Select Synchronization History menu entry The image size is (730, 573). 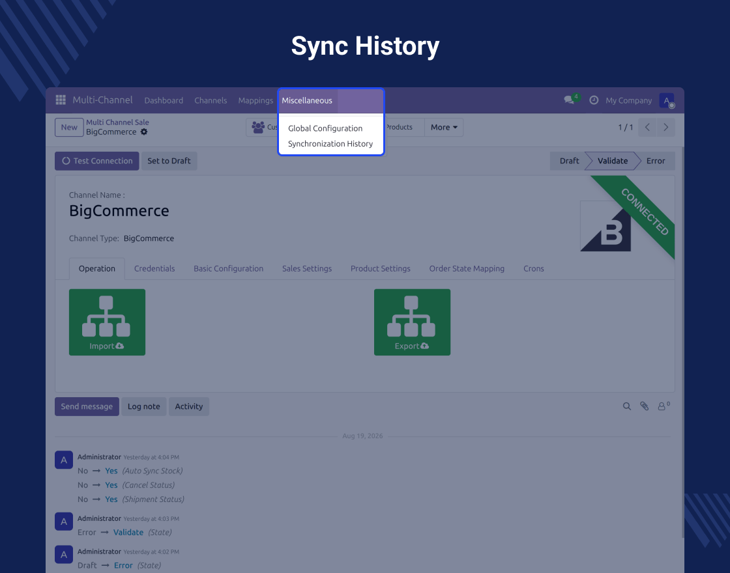pyautogui.click(x=330, y=144)
